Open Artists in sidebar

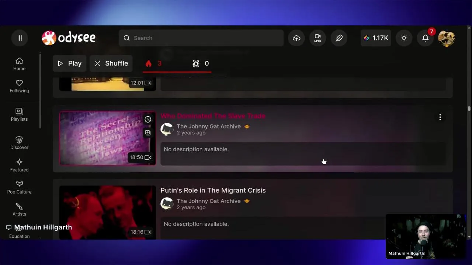[19, 209]
